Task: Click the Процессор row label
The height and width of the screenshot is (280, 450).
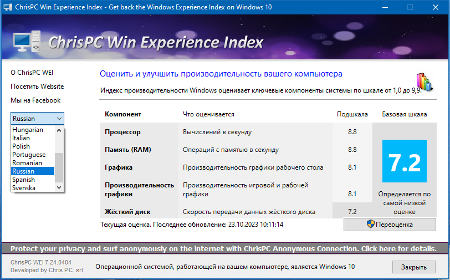Action: coord(122,132)
